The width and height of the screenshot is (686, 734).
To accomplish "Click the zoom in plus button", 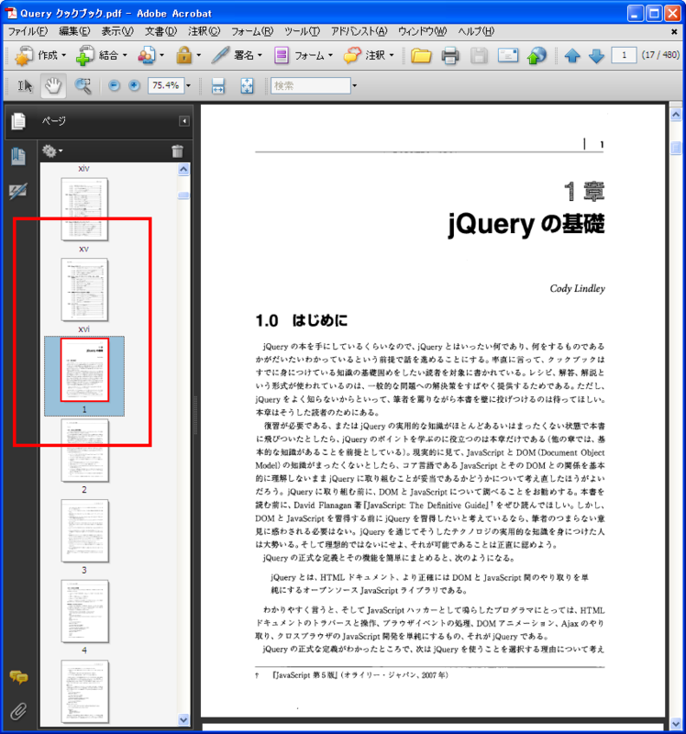I will 134,85.
